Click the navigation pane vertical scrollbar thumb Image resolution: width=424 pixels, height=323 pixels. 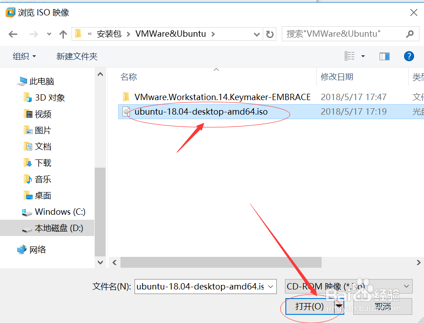pos(100,212)
